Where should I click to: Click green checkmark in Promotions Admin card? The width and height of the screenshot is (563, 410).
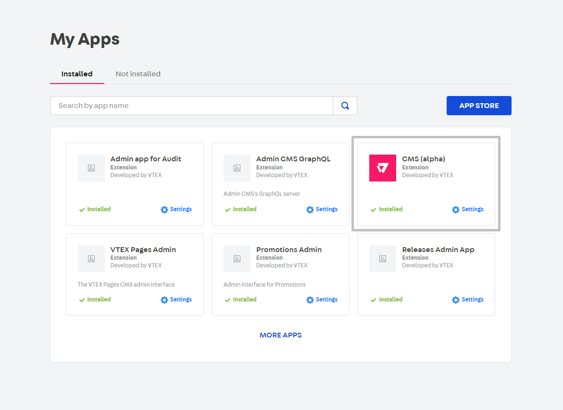click(x=227, y=301)
